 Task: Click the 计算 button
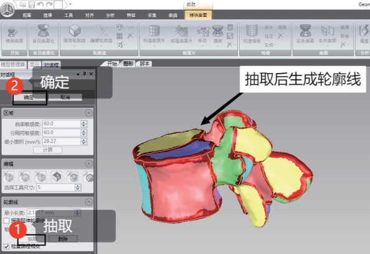coord(48,150)
